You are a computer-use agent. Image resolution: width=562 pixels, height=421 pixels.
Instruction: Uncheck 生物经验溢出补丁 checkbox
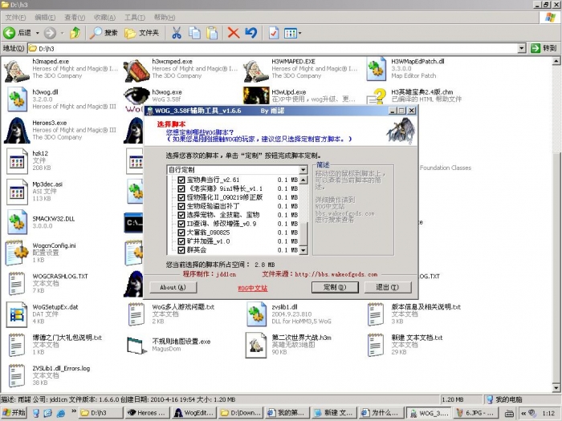tap(181, 206)
